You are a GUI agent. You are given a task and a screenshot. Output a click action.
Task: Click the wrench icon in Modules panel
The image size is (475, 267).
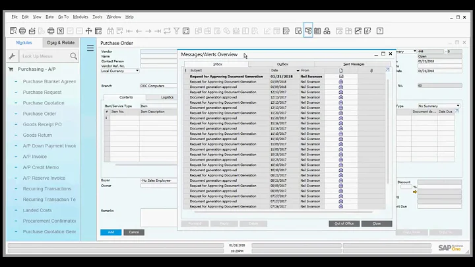point(12,56)
